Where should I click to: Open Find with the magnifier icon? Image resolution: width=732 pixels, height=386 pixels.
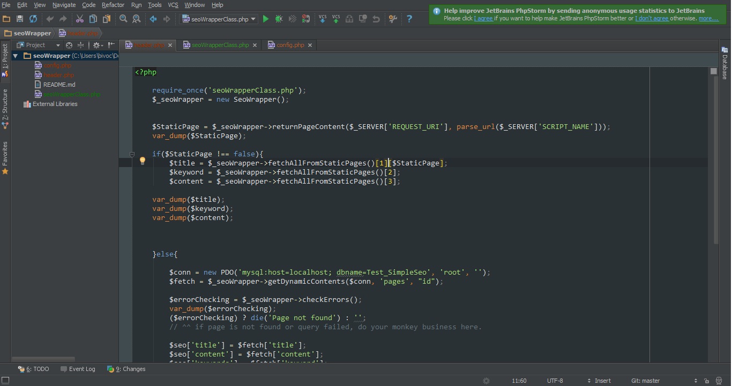123,19
